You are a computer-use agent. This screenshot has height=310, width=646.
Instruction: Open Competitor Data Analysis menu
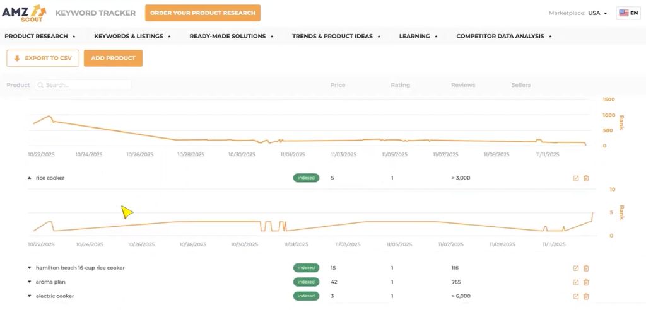504,36
